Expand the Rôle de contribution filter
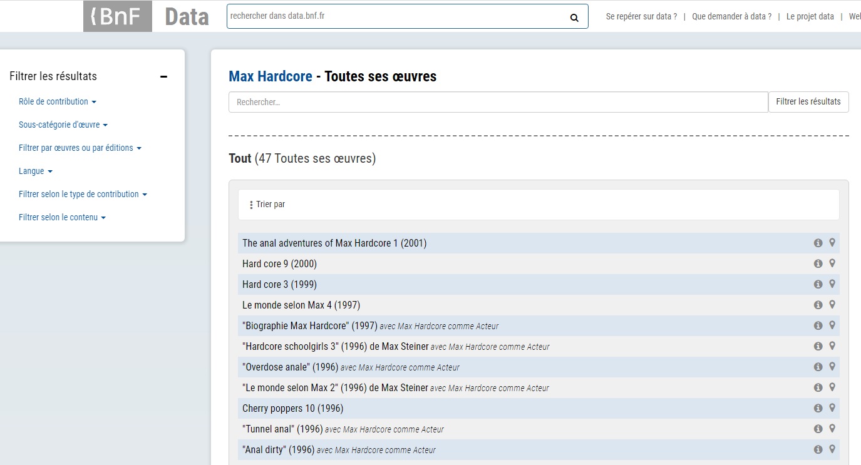Image resolution: width=861 pixels, height=465 pixels. (58, 101)
